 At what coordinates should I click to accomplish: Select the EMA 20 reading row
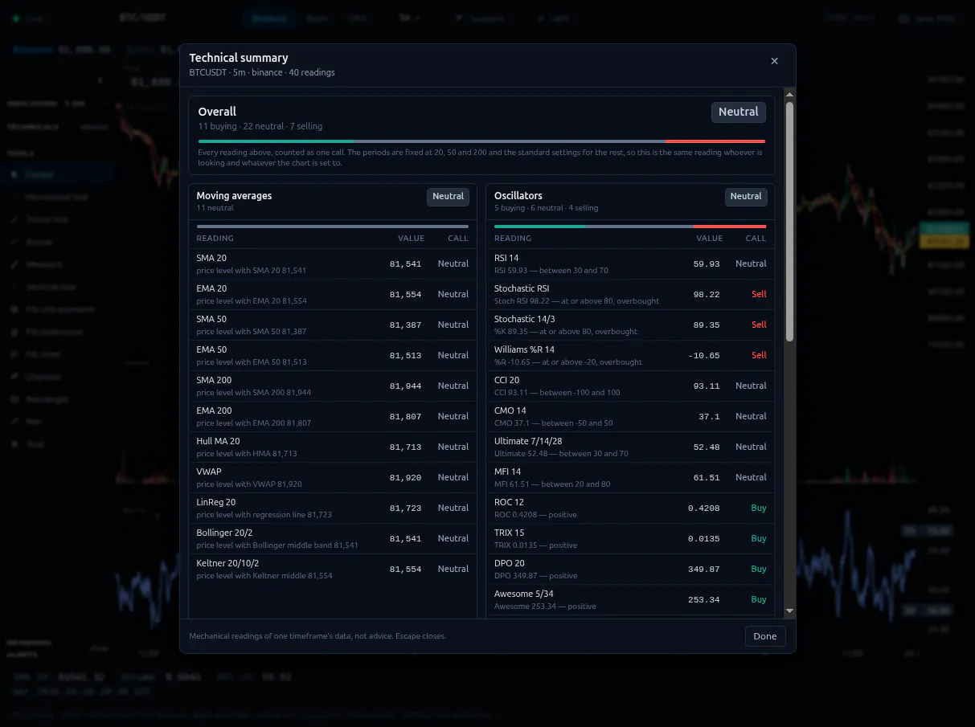[333, 294]
